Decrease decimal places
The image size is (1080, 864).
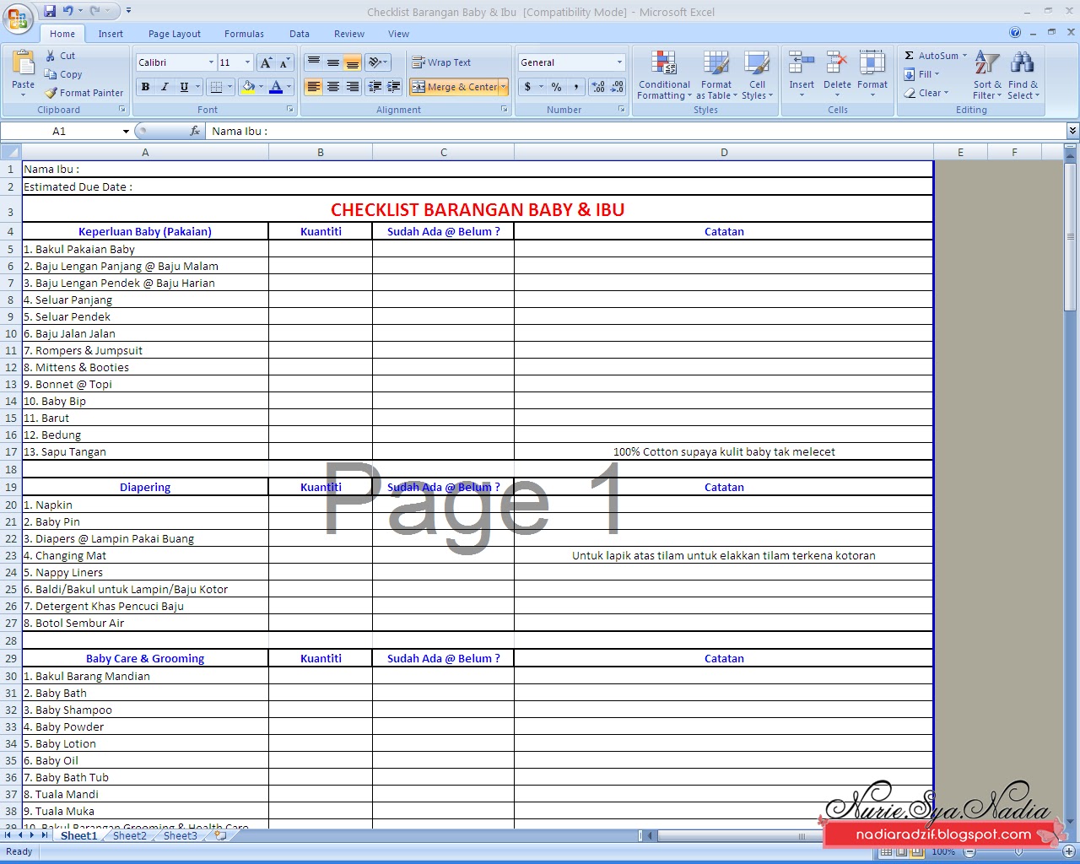click(x=617, y=87)
